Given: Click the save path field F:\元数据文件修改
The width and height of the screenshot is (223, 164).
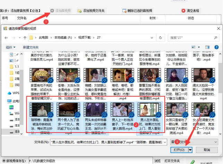Looking at the screenshot, I should click(91, 161).
